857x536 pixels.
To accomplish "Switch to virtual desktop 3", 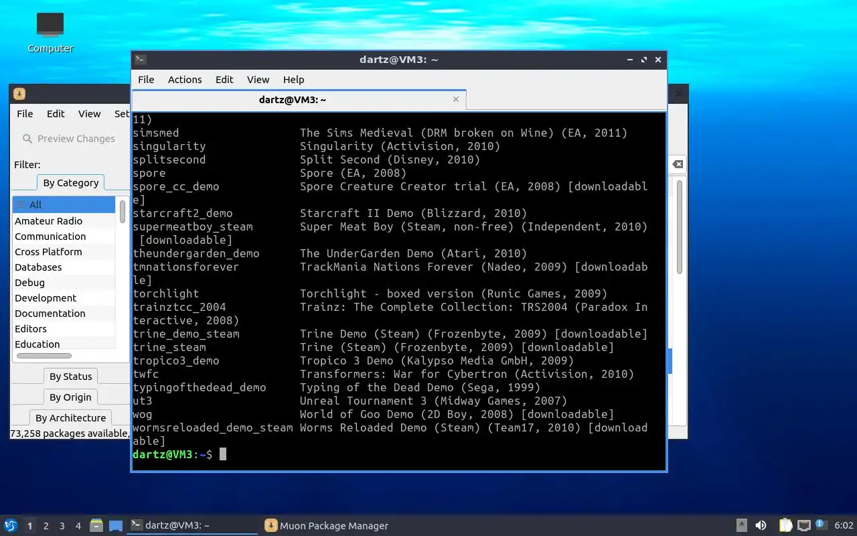I will pyautogui.click(x=62, y=526).
